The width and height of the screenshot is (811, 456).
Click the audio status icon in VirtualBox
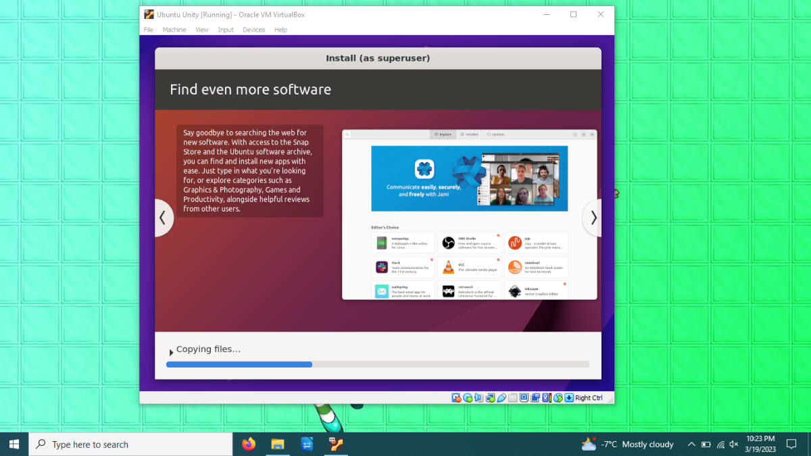(478, 398)
